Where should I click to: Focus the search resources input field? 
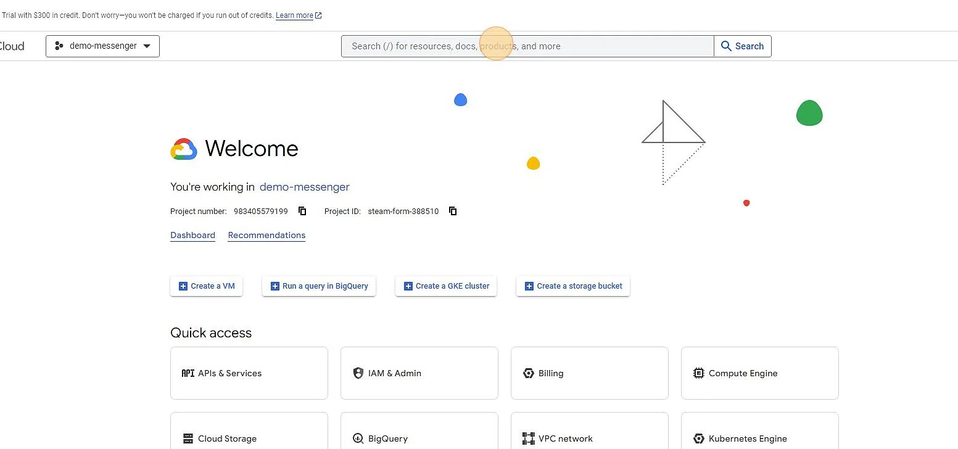coord(527,46)
